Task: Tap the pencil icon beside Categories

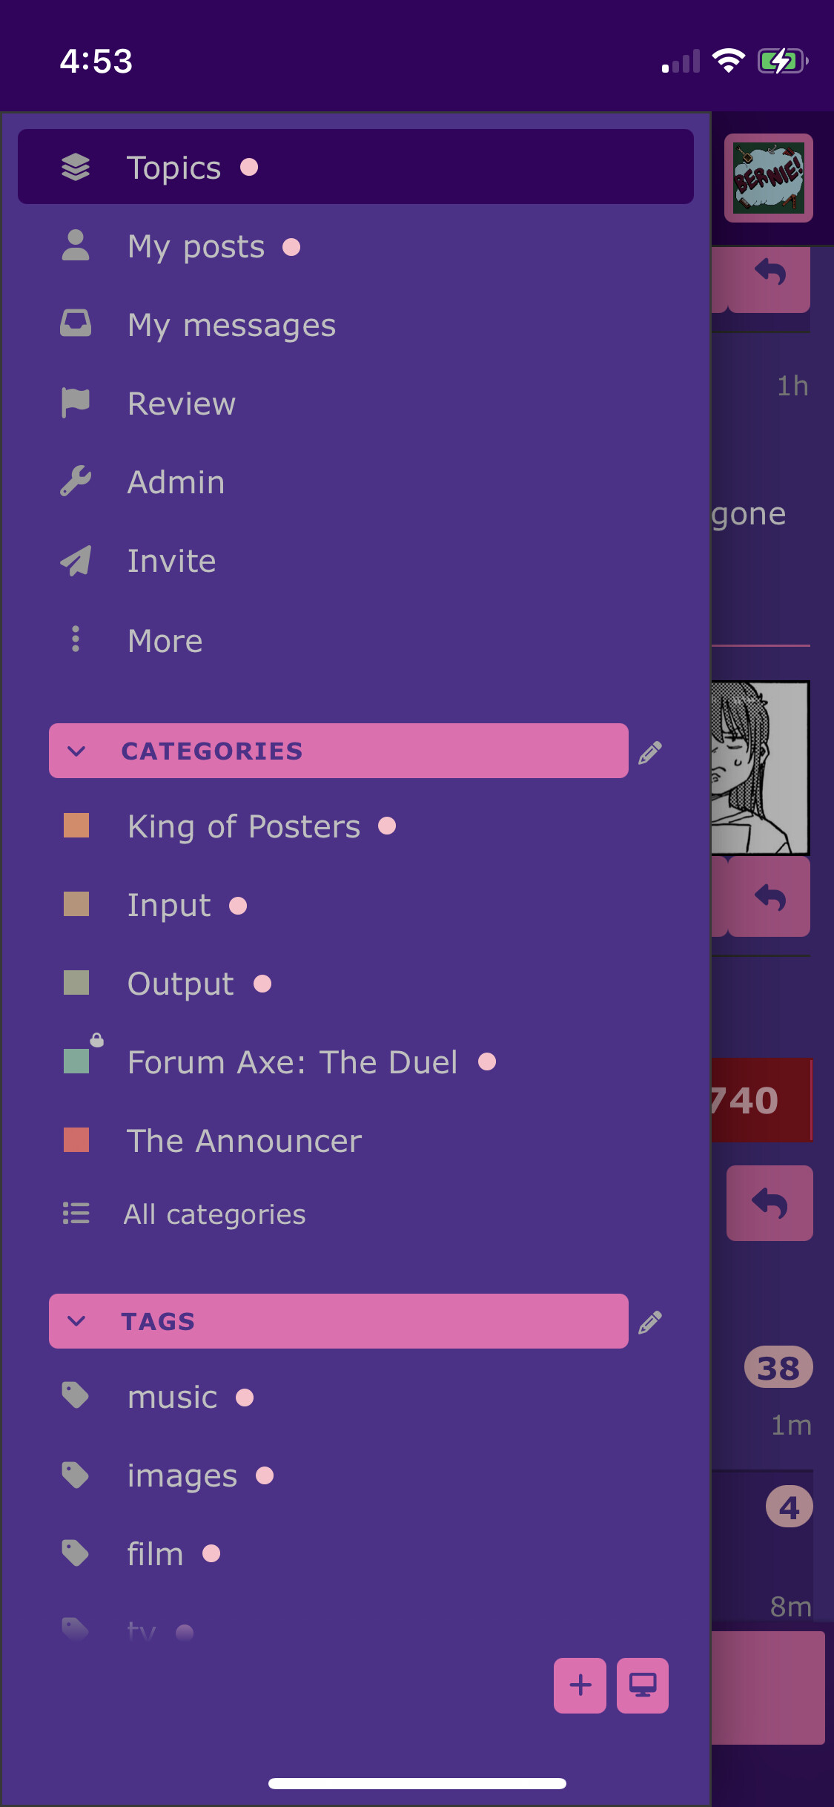Action: click(x=650, y=752)
